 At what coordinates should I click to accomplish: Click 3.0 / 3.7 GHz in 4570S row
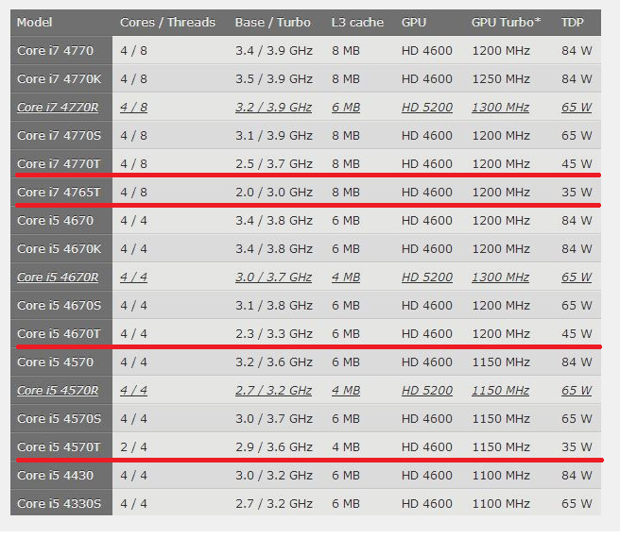(274, 419)
